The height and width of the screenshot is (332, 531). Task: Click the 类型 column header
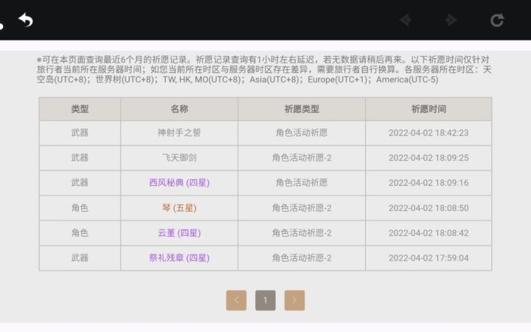(80, 109)
